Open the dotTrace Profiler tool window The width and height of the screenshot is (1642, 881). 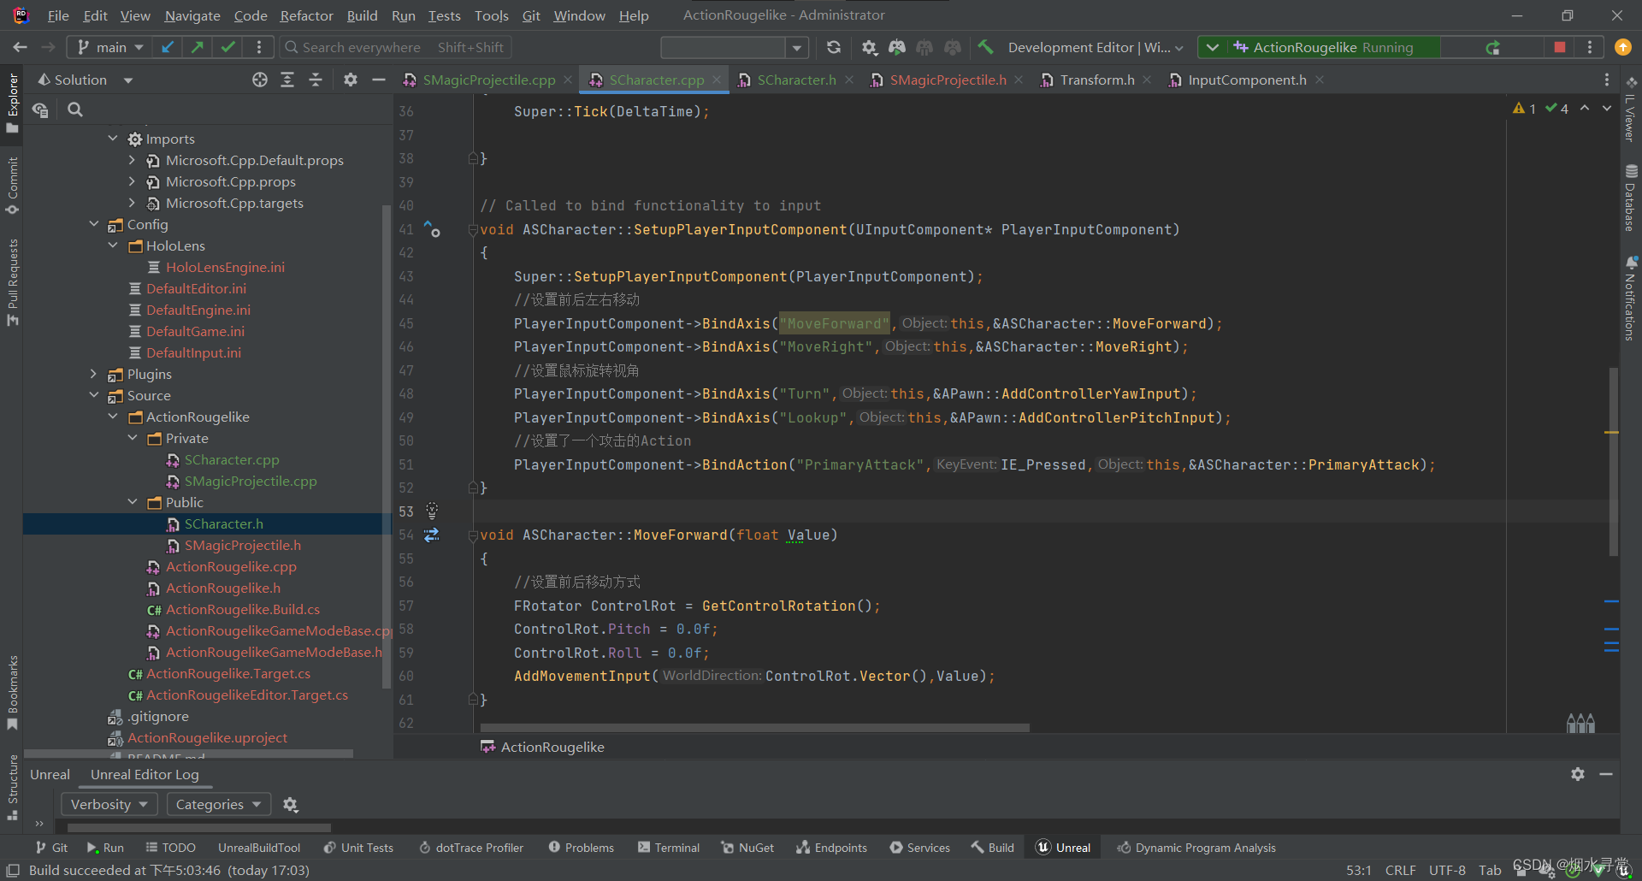point(471,847)
